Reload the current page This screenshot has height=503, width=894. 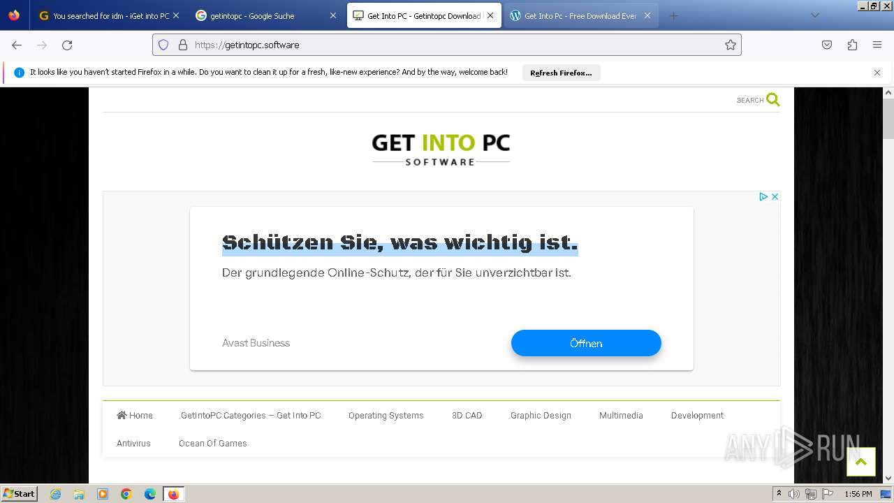point(67,45)
